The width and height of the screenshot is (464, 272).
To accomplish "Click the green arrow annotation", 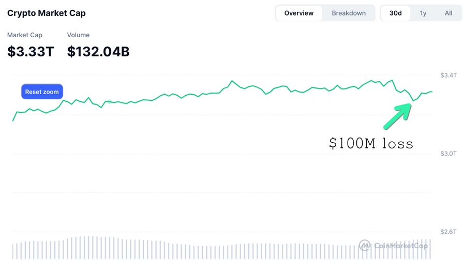I will (x=397, y=116).
